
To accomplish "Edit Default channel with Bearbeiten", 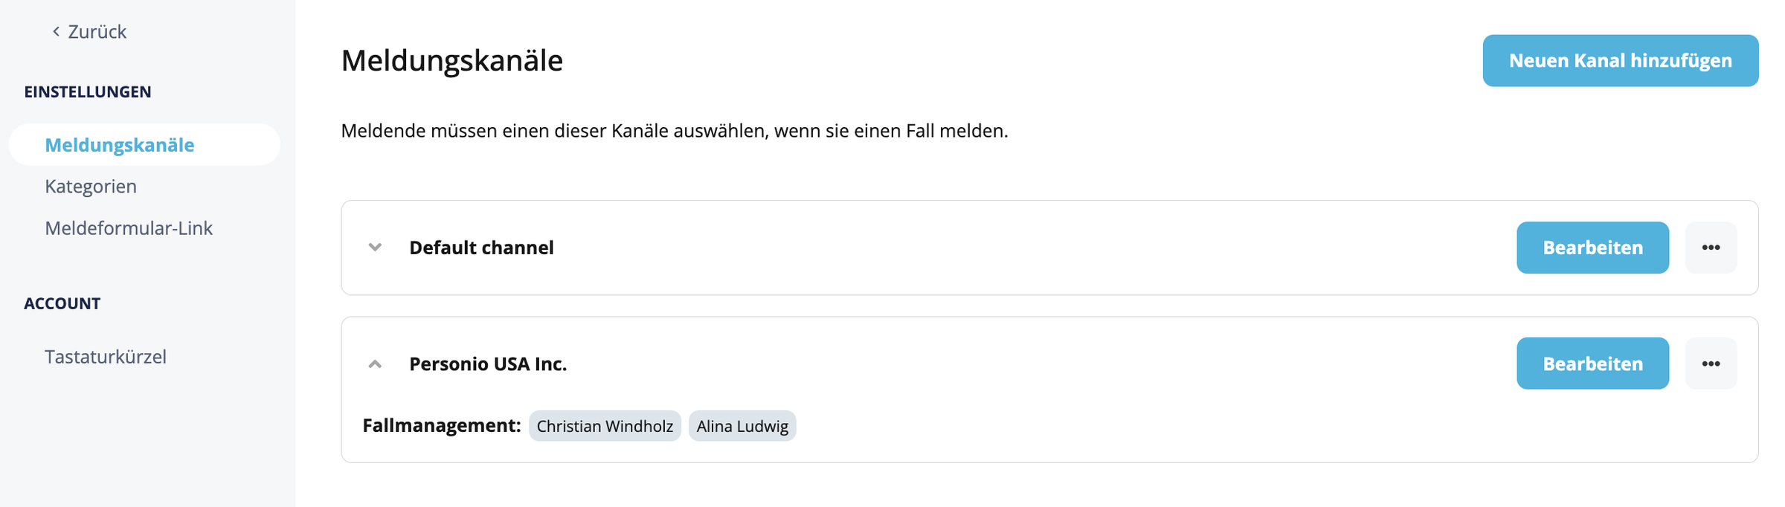I will [x=1593, y=248].
